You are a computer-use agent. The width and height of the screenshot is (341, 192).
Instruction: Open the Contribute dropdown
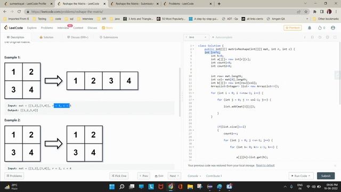click(x=214, y=176)
